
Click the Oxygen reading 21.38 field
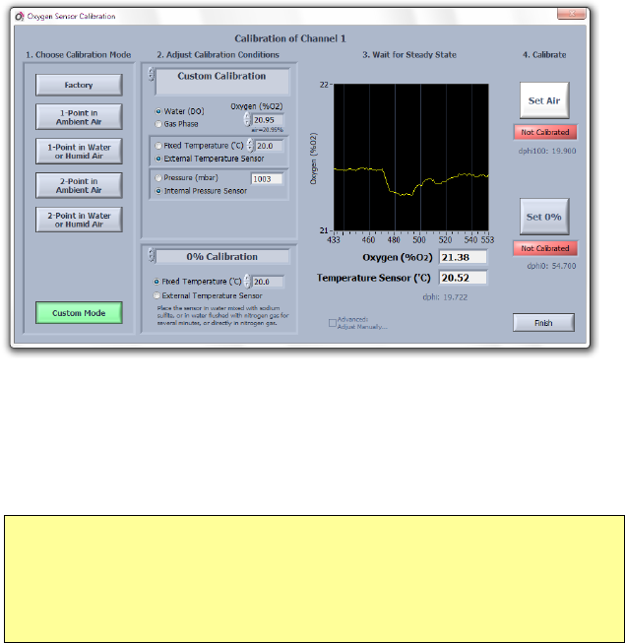(x=463, y=257)
